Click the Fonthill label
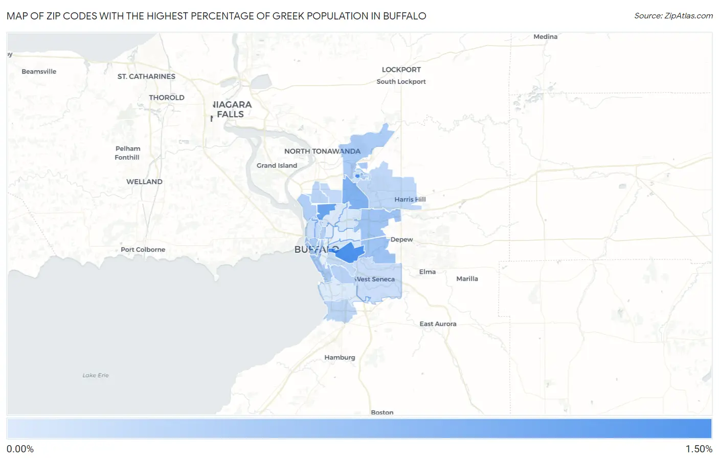The image size is (719, 460). (127, 158)
